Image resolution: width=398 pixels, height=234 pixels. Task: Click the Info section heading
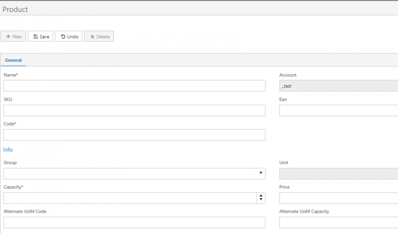pos(8,150)
